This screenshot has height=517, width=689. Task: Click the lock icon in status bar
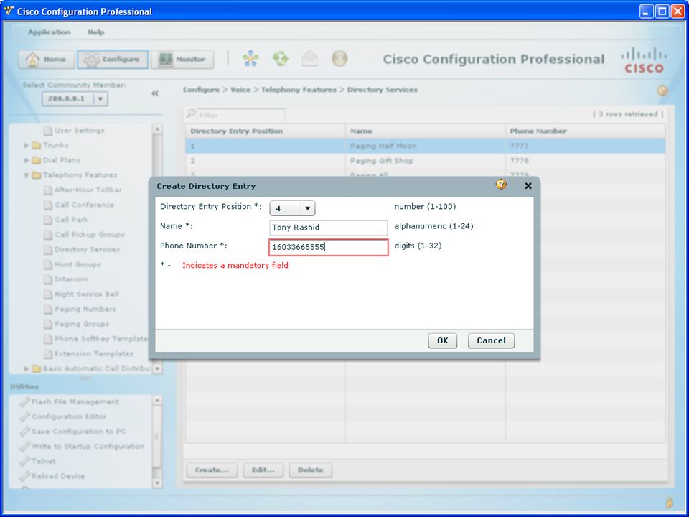669,503
